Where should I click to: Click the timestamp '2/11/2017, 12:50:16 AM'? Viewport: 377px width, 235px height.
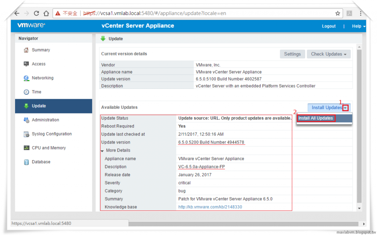tap(201, 134)
